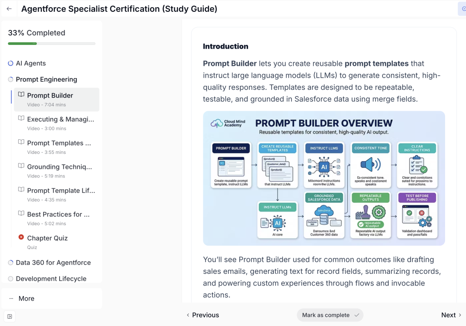Image resolution: width=466 pixels, height=326 pixels.
Task: Click 'Video - 5:19 mins' duration text
Action: pyautogui.click(x=46, y=176)
